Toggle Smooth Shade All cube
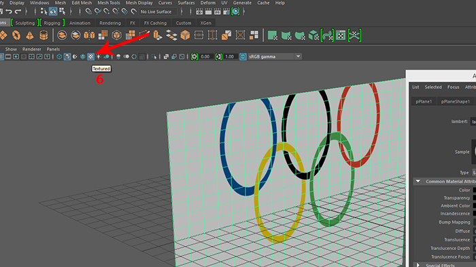This screenshot has height=267, width=476. point(67,56)
